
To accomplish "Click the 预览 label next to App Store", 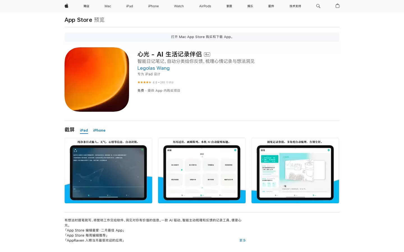I will [99, 20].
